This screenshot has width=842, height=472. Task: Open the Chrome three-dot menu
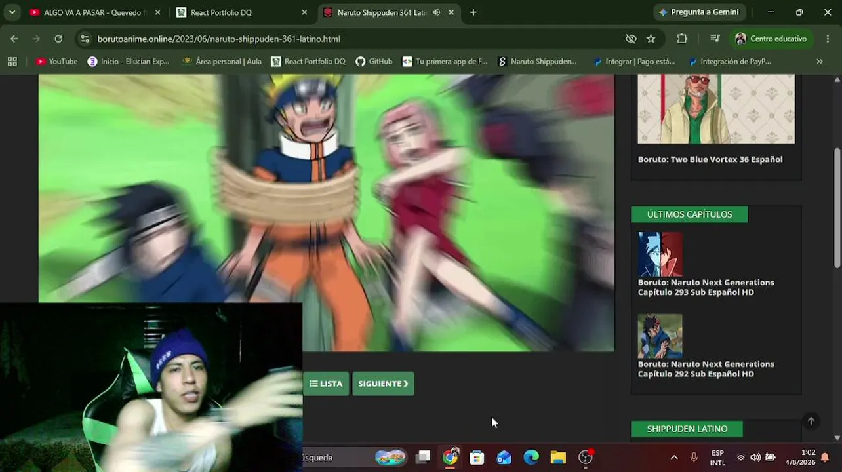[x=828, y=39]
